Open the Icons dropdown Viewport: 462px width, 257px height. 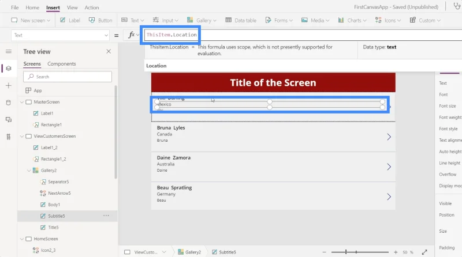coord(388,20)
